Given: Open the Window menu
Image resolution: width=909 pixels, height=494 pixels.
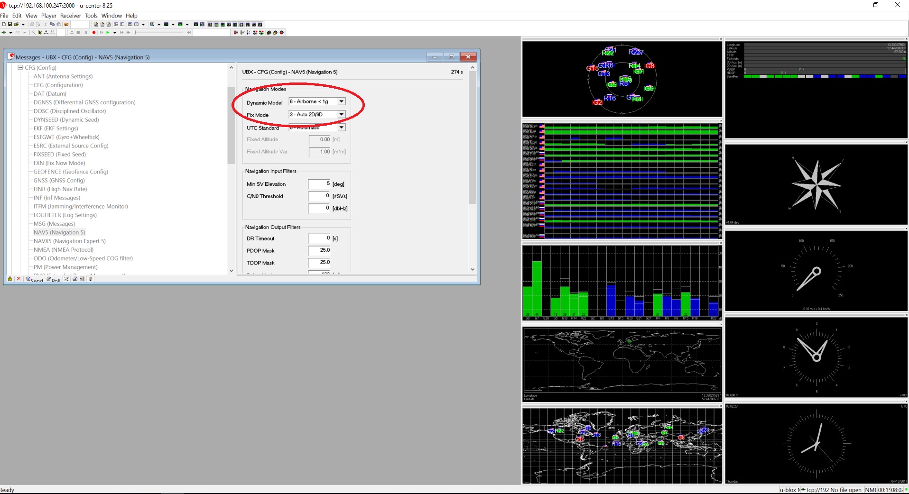Looking at the screenshot, I should [111, 16].
